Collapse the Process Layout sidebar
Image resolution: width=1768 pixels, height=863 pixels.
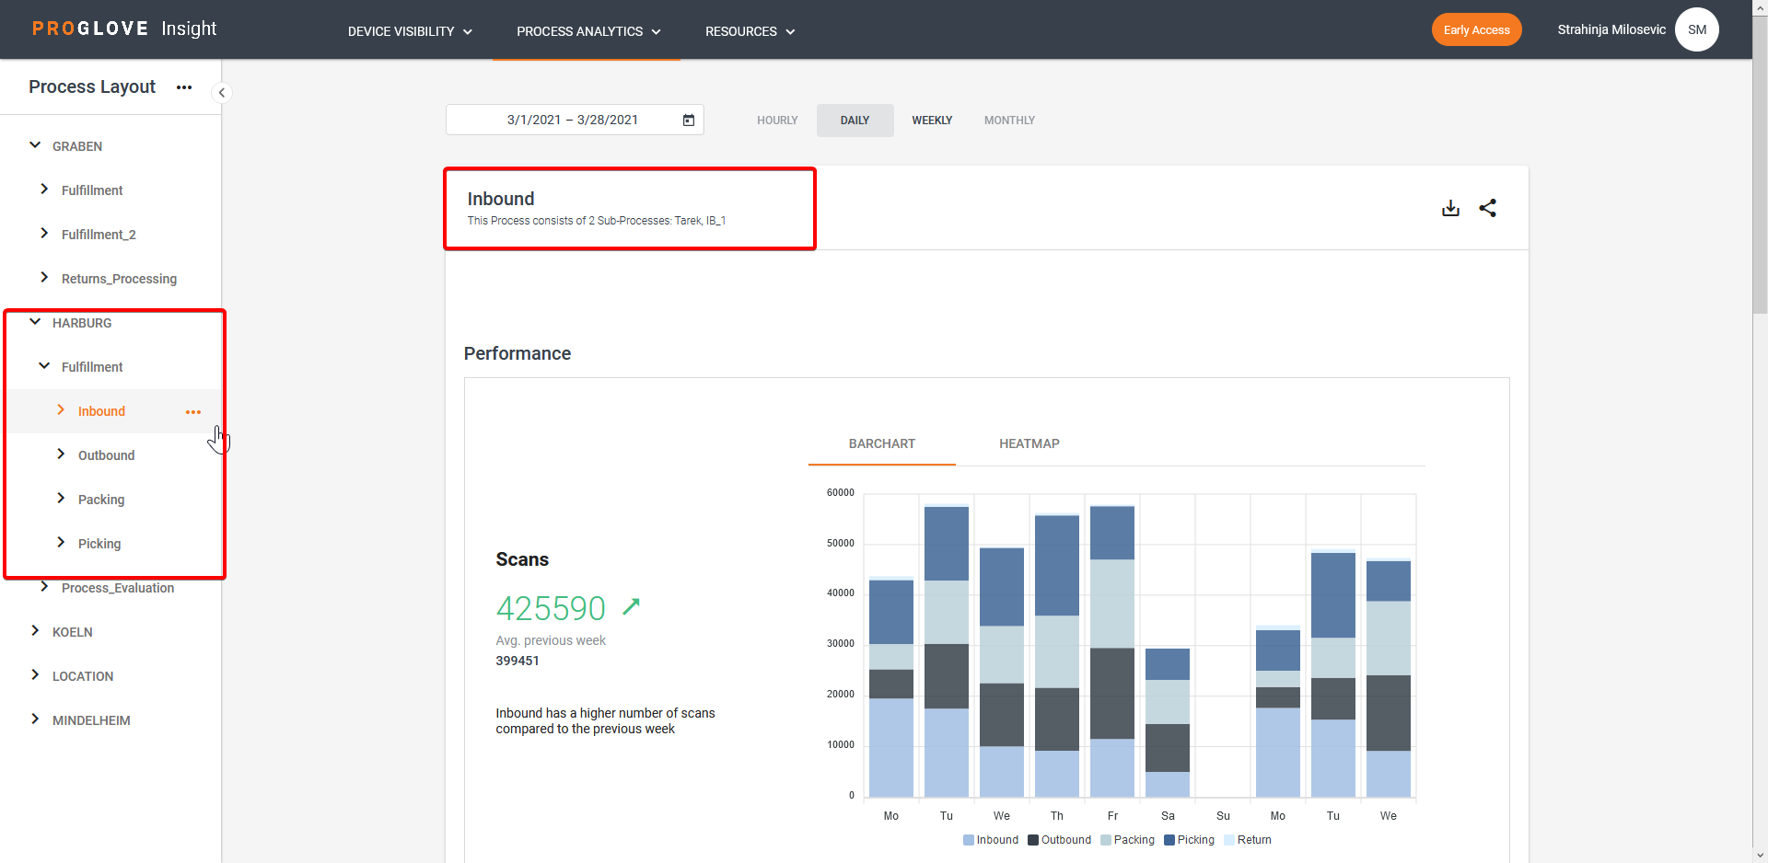tap(221, 93)
